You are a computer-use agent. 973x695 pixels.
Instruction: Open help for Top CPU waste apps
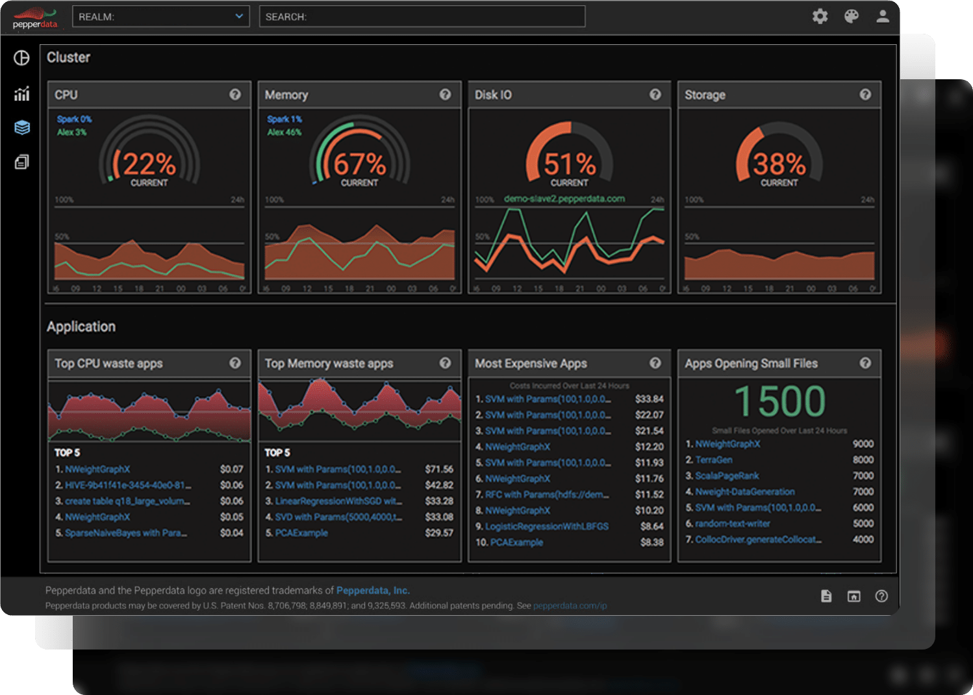pyautogui.click(x=235, y=363)
